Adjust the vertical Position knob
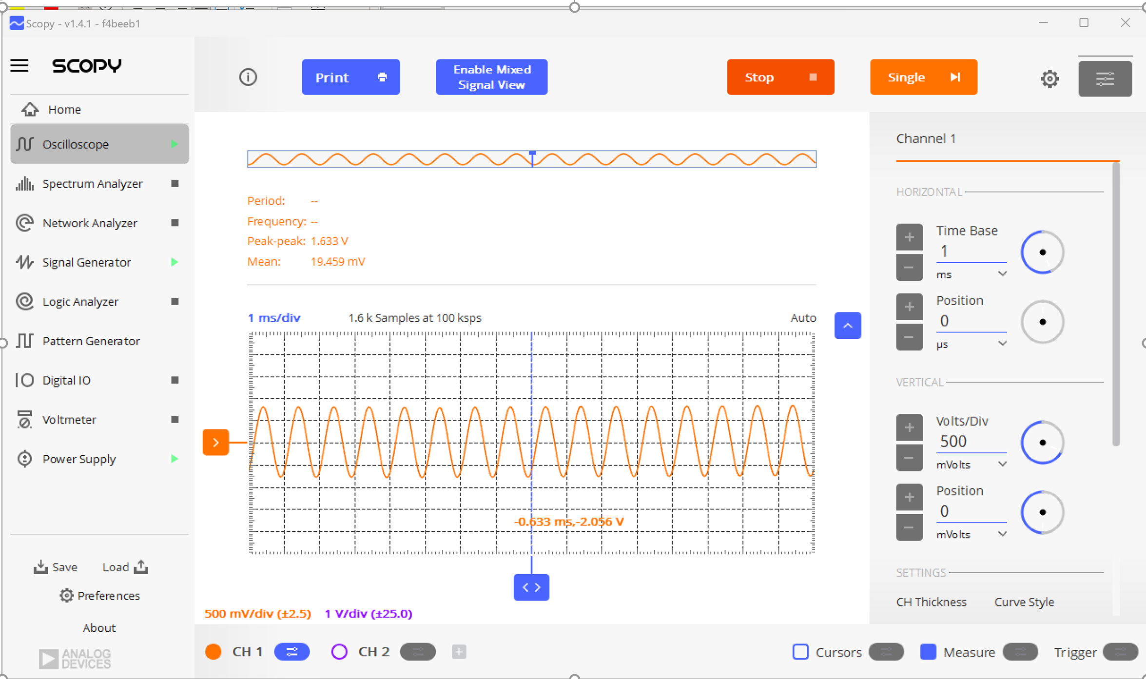1146x679 pixels. [x=1042, y=512]
